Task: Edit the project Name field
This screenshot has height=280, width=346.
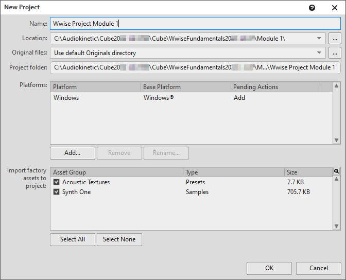Action: (x=195, y=23)
